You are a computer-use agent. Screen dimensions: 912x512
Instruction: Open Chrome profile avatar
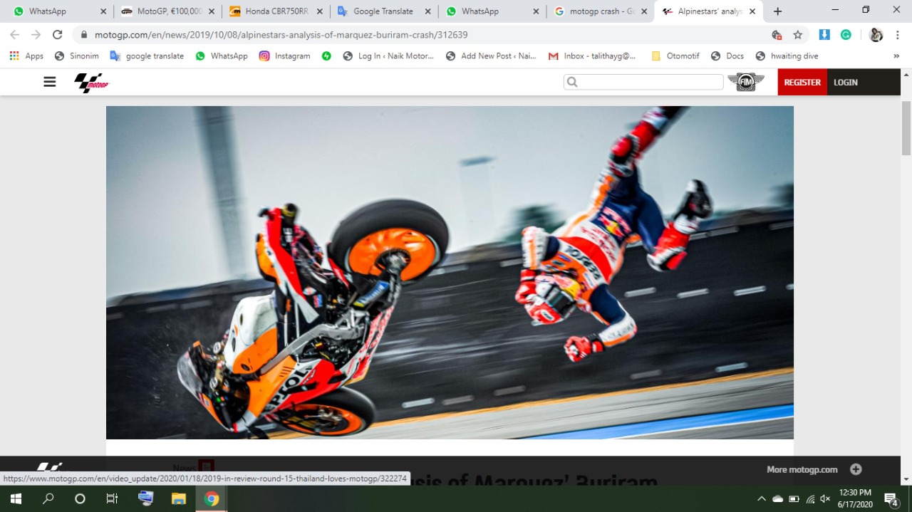876,35
